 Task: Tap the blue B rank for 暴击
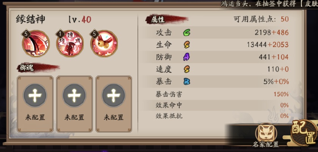tap(186, 82)
